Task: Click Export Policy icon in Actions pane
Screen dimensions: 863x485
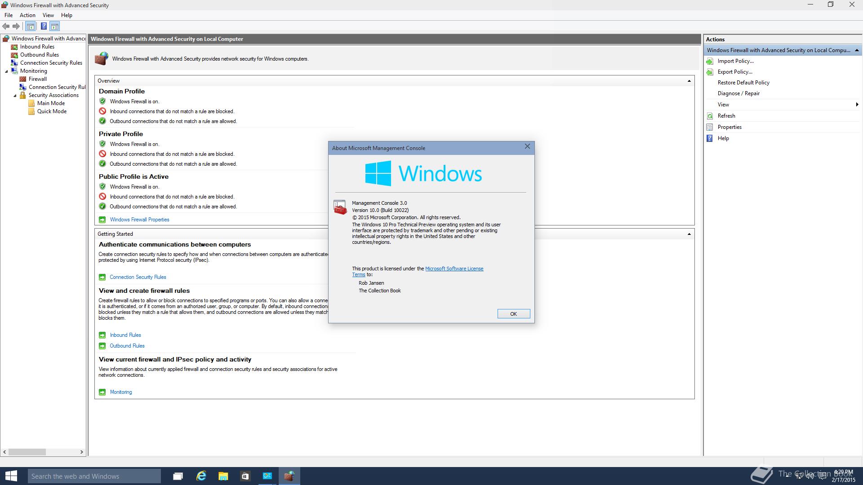Action: pos(710,72)
